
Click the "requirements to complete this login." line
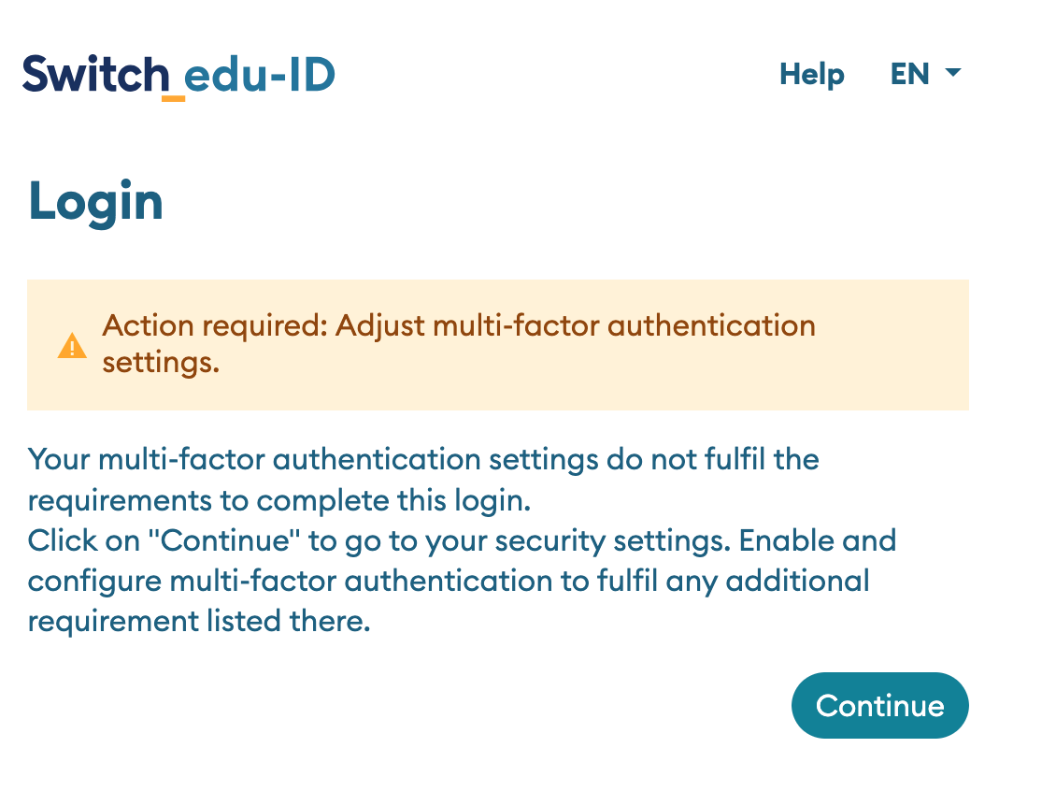[x=279, y=500]
